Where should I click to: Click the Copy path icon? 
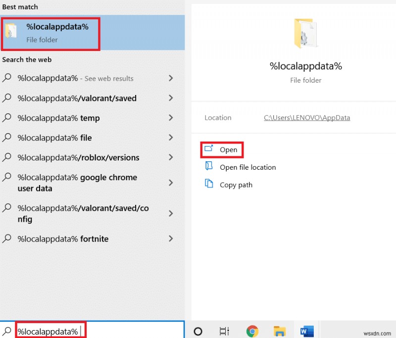[209, 185]
